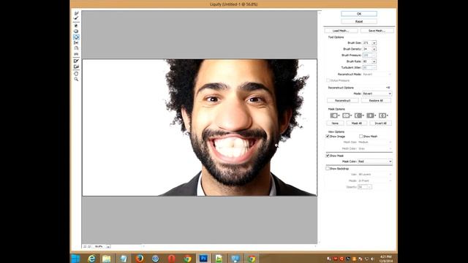Click the Restore All button

coord(376,101)
